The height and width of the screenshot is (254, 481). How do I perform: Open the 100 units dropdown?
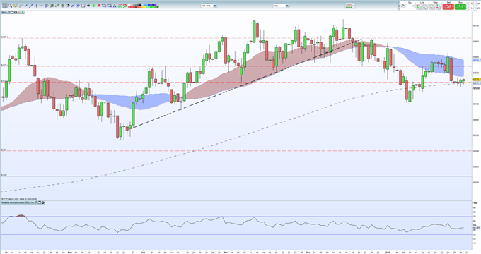(209, 6)
